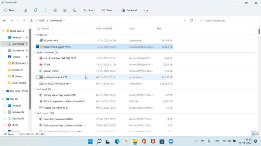The height and width of the screenshot is (146, 261).
Task: Open ENG language indicator
Action: [x=217, y=141]
